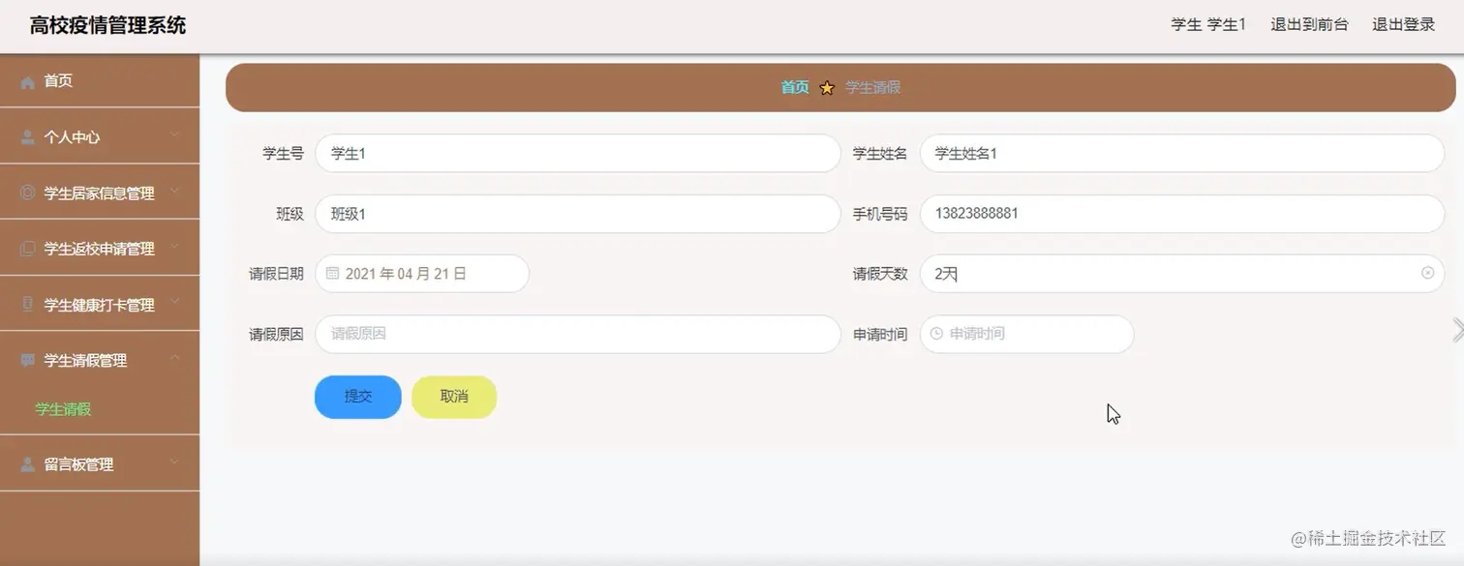The width and height of the screenshot is (1464, 566).
Task: Click the icon beside 学生健康打卡管理
Action: tap(26, 304)
